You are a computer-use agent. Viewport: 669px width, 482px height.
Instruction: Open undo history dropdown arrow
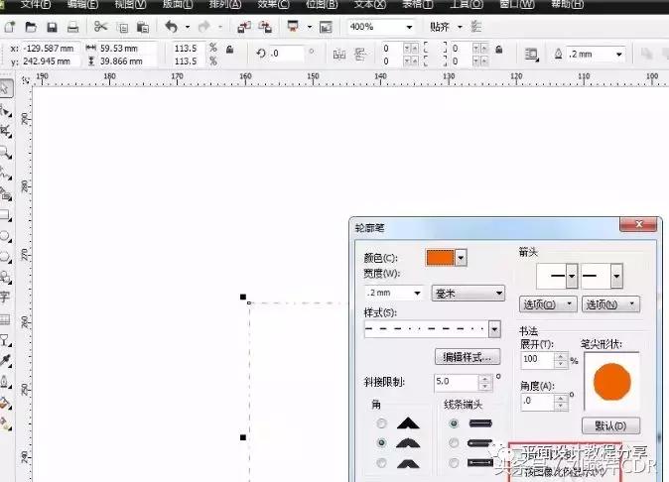tap(188, 27)
